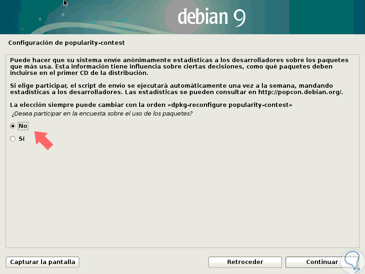Screen dimensions: 365x274
Task: Click the paragraph starting "Puede hacer que su sistema"
Action: 179,66
